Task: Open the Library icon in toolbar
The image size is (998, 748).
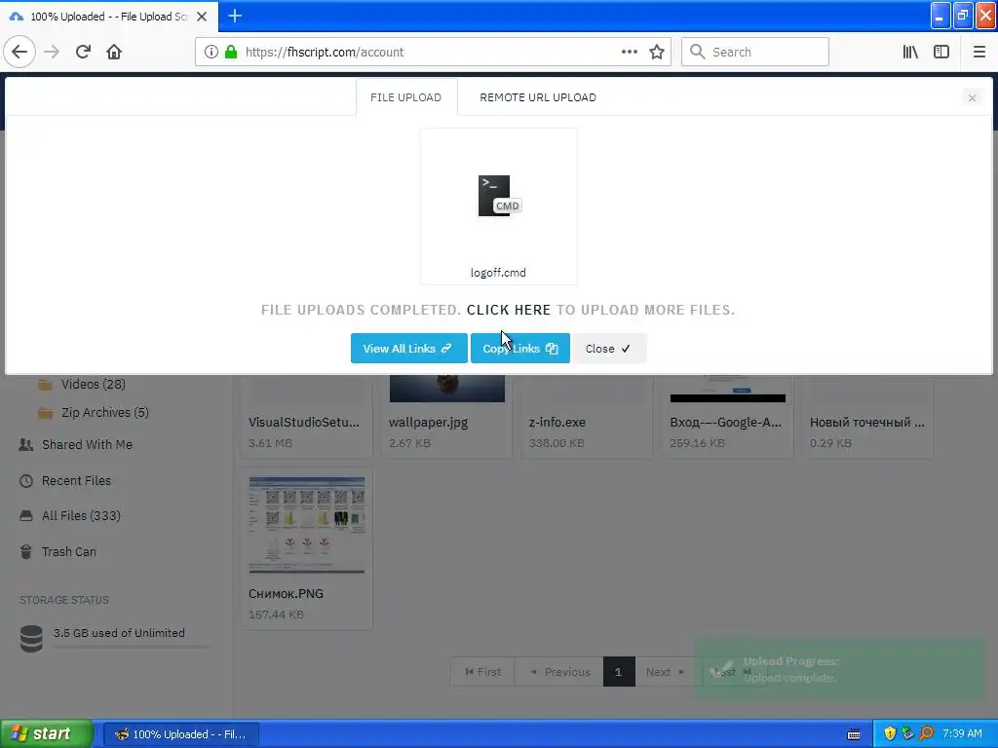Action: (x=910, y=53)
